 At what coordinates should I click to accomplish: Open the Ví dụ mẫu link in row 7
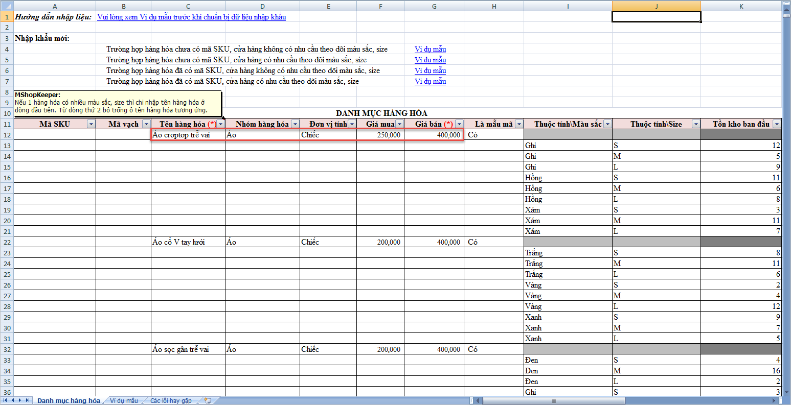[430, 81]
